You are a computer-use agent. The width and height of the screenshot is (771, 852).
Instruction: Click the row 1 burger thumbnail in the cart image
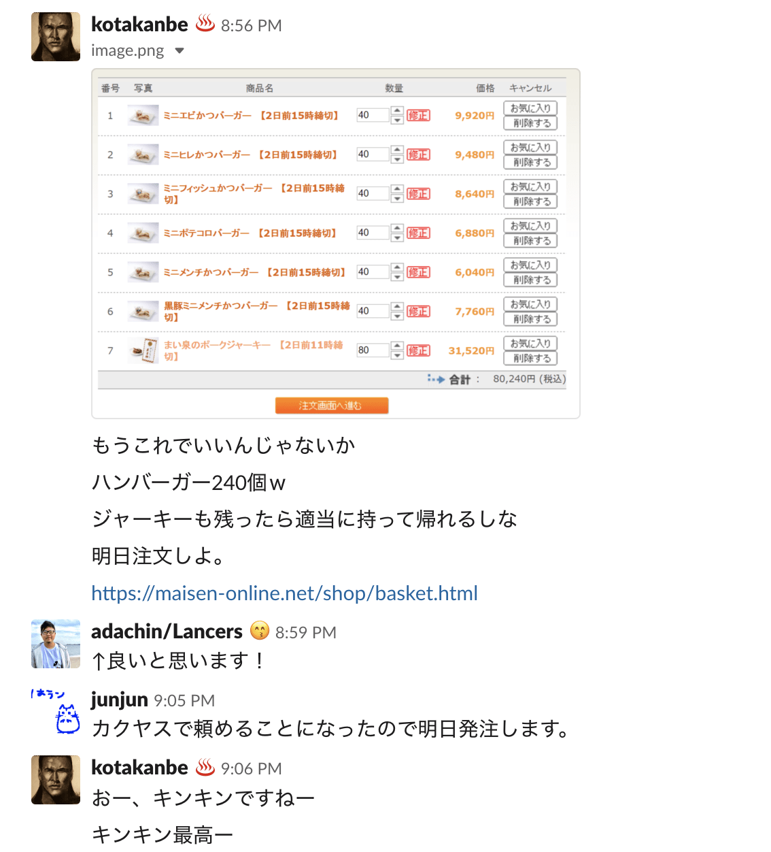click(x=143, y=116)
